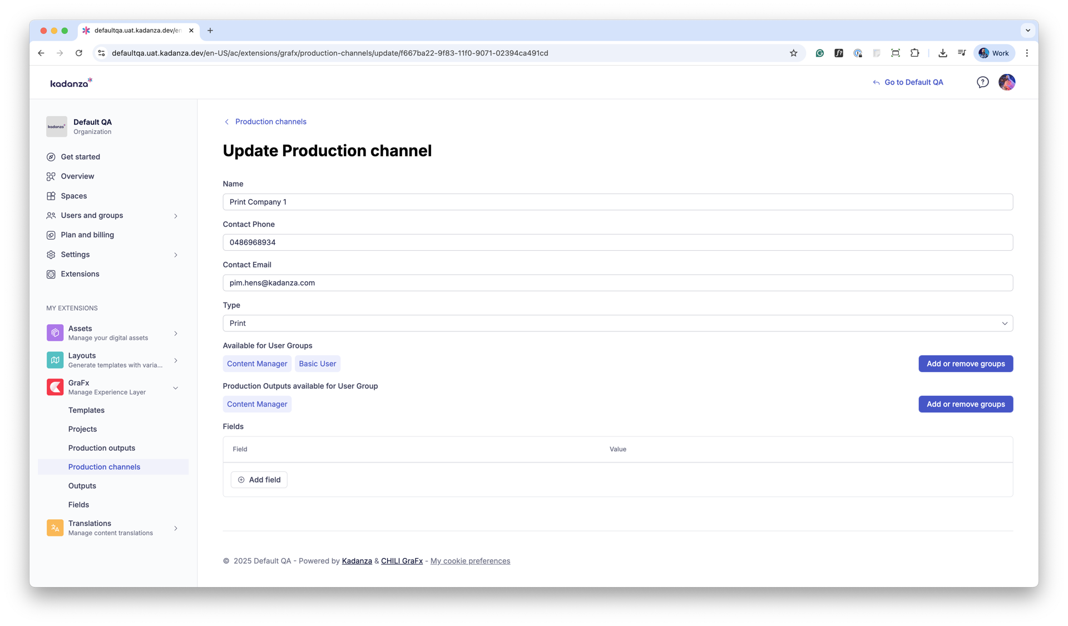The height and width of the screenshot is (626, 1068).
Task: Go to Templates in sidebar
Action: coord(86,410)
